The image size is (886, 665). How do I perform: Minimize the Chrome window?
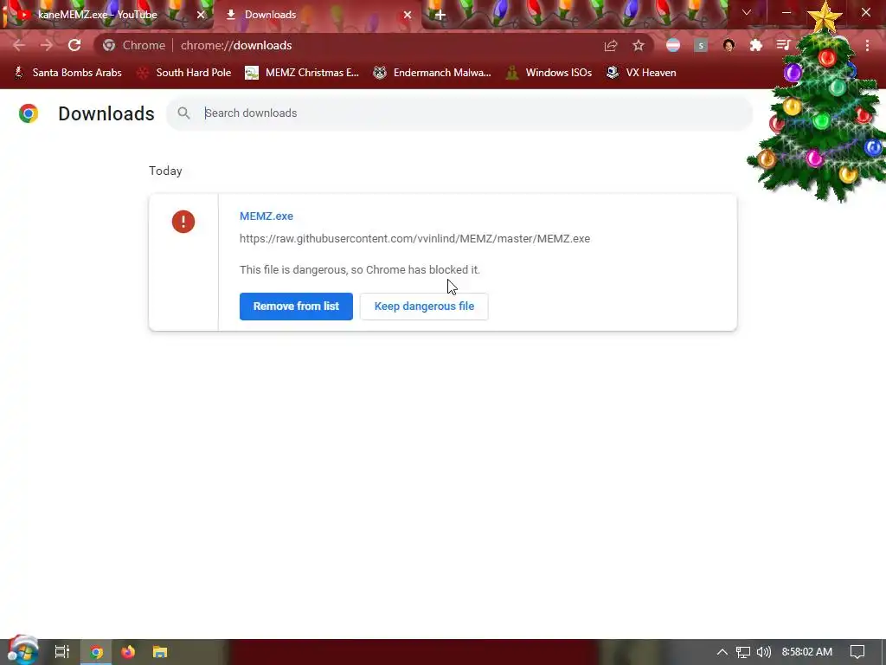(x=786, y=12)
